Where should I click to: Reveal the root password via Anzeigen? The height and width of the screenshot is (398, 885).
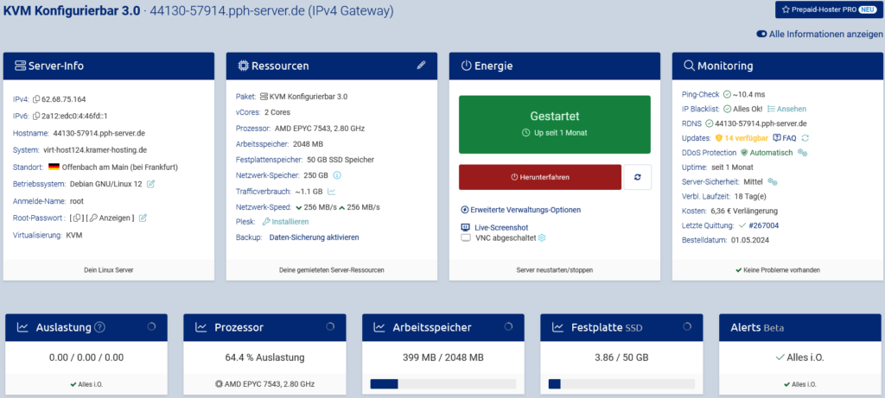click(111, 218)
